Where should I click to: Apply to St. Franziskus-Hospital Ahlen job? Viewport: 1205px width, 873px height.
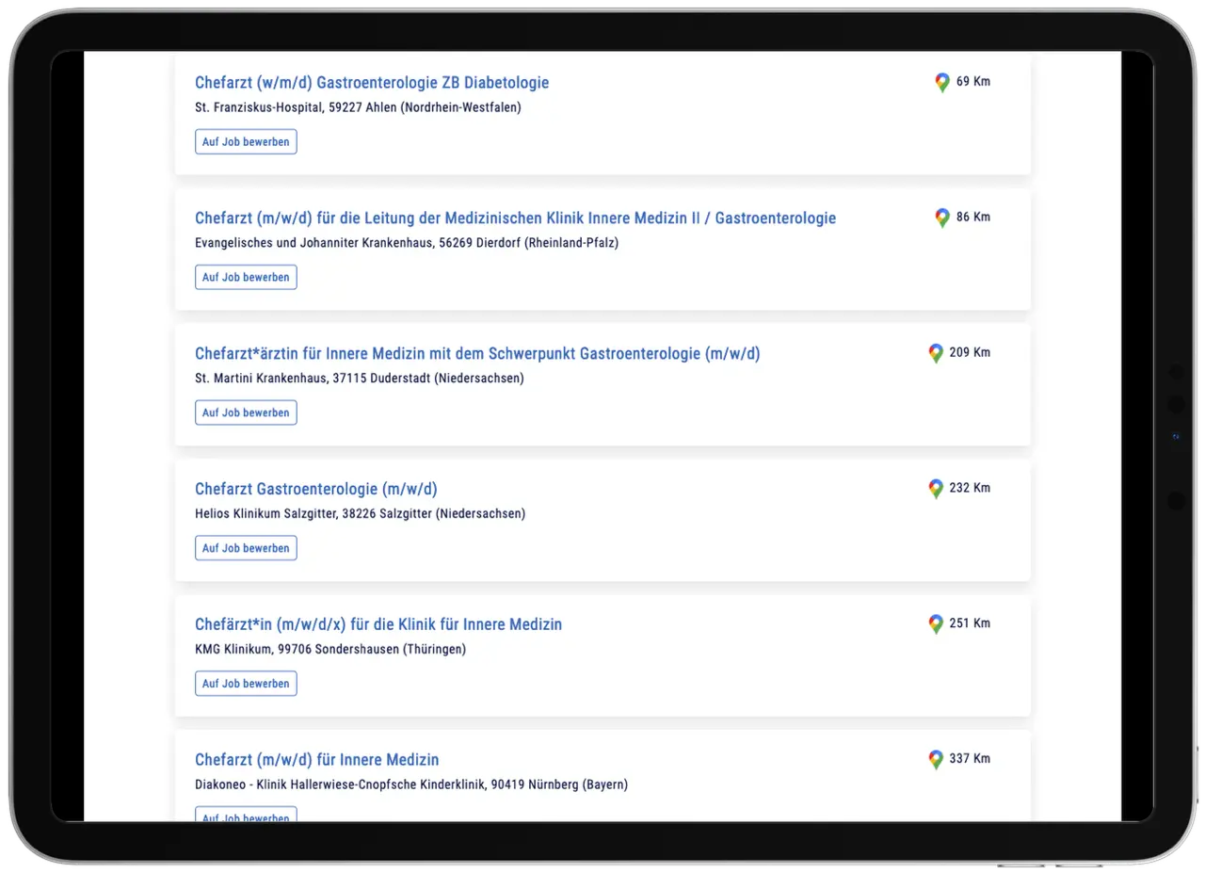pyautogui.click(x=246, y=142)
